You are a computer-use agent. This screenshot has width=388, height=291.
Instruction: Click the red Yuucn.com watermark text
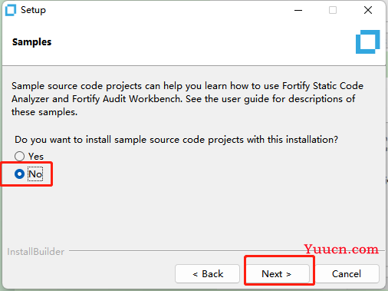pos(341,249)
